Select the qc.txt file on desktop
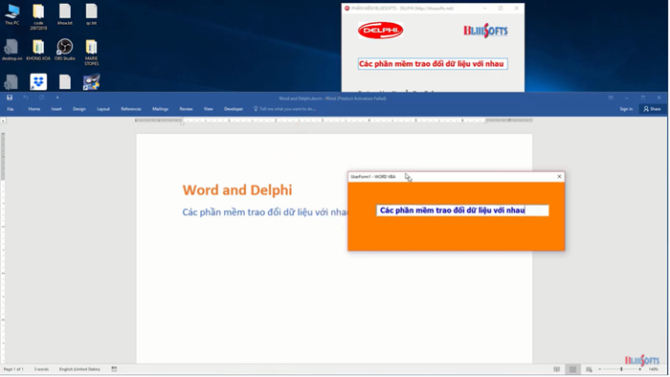This screenshot has width=670, height=377. point(92,14)
